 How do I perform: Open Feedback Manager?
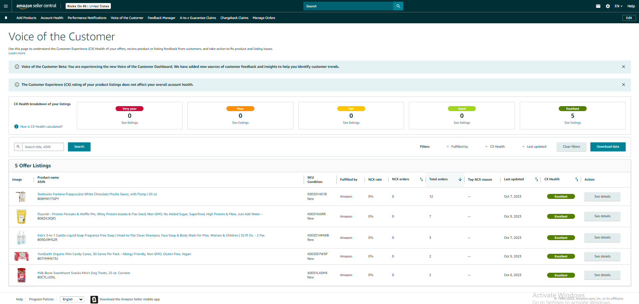161,18
